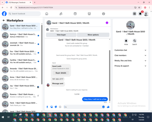Click the 707-365-3777 phone number message
Viewport: 152px width, 122px height.
click(58, 79)
